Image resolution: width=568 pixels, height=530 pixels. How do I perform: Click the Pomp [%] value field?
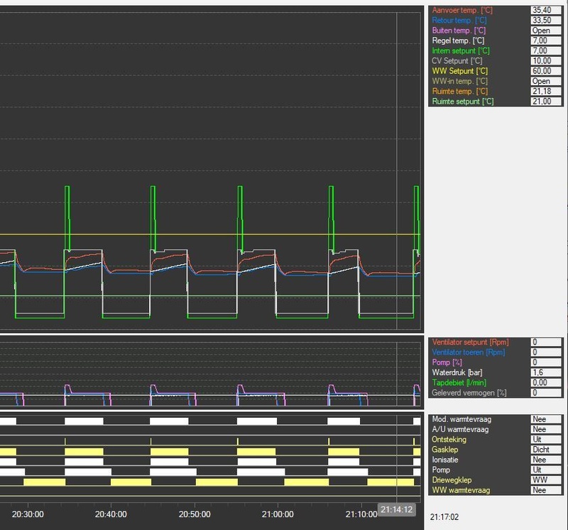pos(546,362)
